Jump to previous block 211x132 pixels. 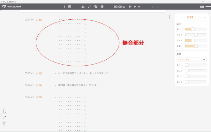pos(130,7)
